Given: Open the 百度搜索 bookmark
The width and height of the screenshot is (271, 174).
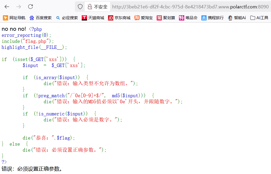Looking at the screenshot, I should tap(41, 18).
